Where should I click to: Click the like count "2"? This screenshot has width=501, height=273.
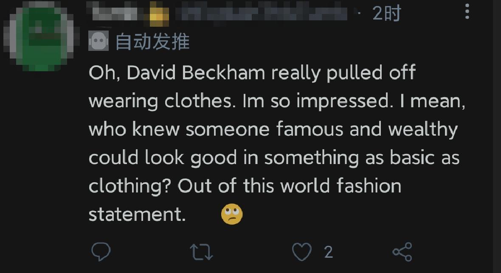(328, 252)
